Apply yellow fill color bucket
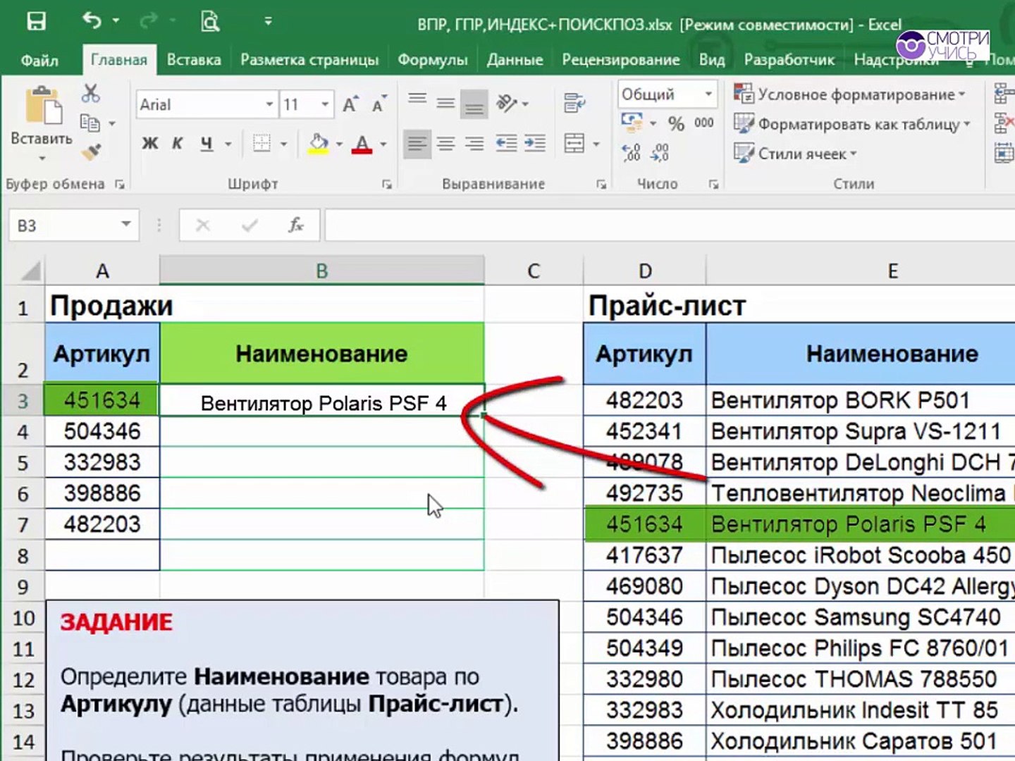The width and height of the screenshot is (1015, 761). click(x=319, y=144)
